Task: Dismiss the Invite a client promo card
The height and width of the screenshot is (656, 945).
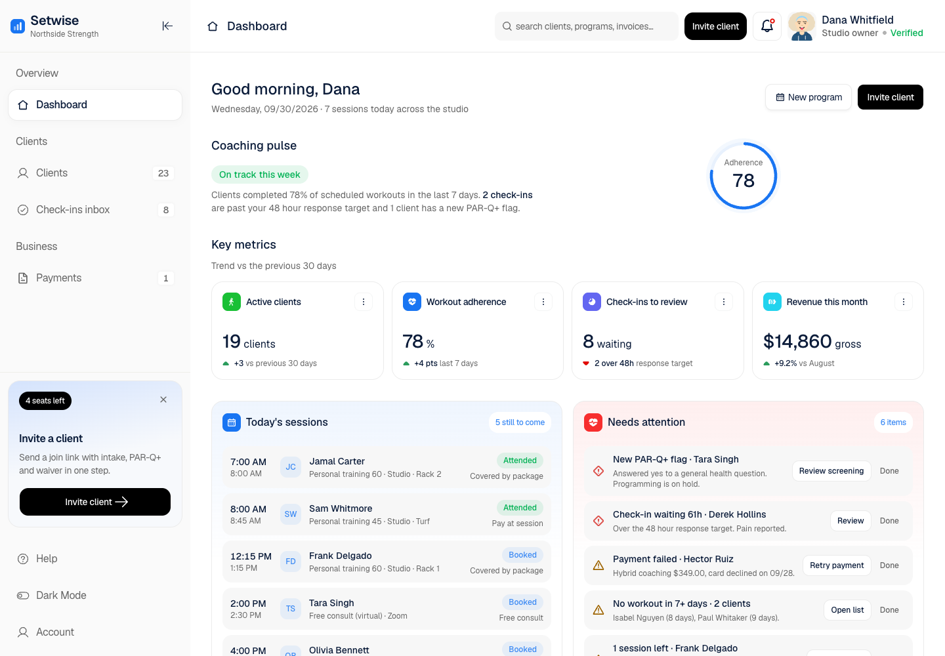Action: (x=163, y=400)
